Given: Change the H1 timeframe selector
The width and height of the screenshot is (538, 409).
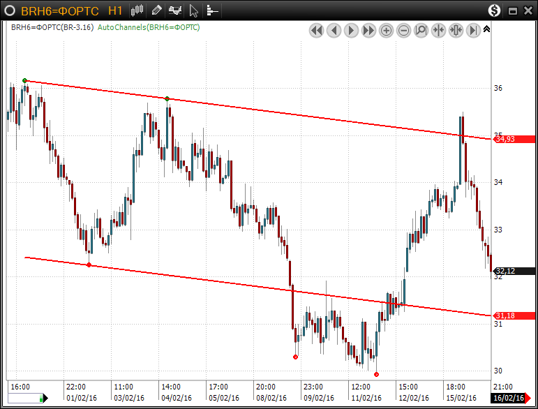Looking at the screenshot, I should (x=115, y=10).
